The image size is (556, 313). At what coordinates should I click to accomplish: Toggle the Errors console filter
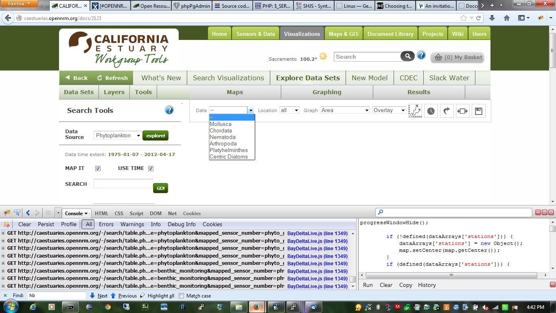[x=106, y=224]
